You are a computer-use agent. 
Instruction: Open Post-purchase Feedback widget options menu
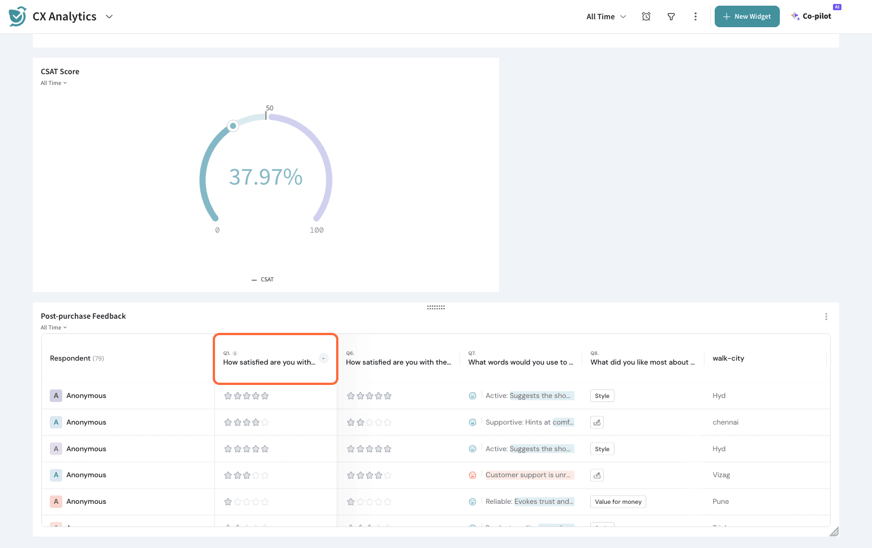click(826, 316)
